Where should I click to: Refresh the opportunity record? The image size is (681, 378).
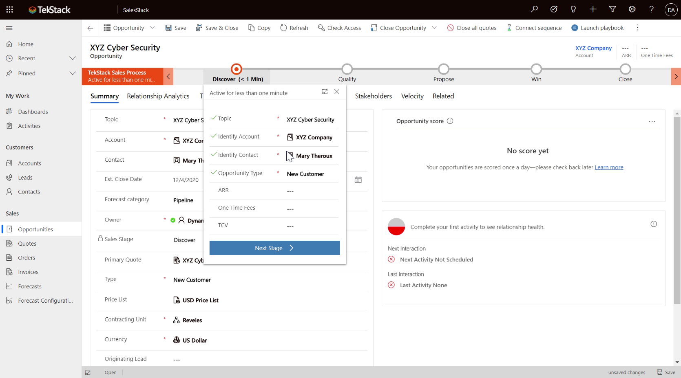point(294,28)
